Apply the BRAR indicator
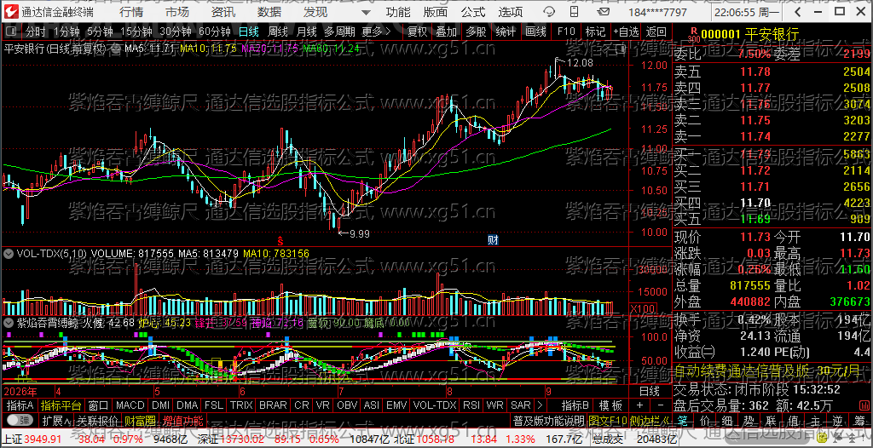This screenshot has height=448, width=873. 273,405
